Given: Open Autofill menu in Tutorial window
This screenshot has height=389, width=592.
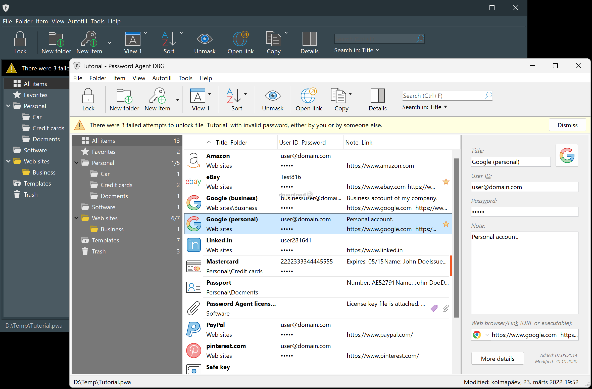Looking at the screenshot, I should click(162, 78).
